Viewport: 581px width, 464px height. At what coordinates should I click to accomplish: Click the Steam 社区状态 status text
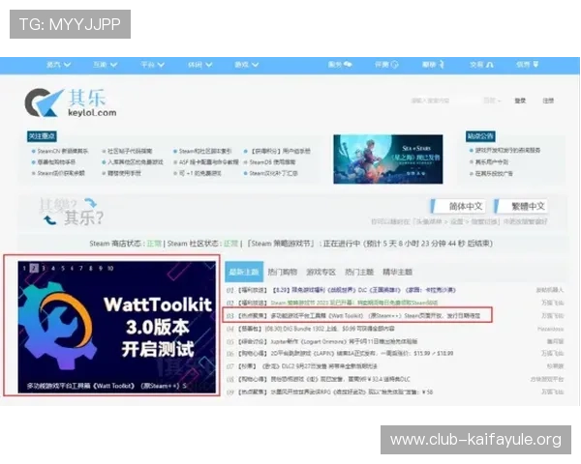(202, 244)
